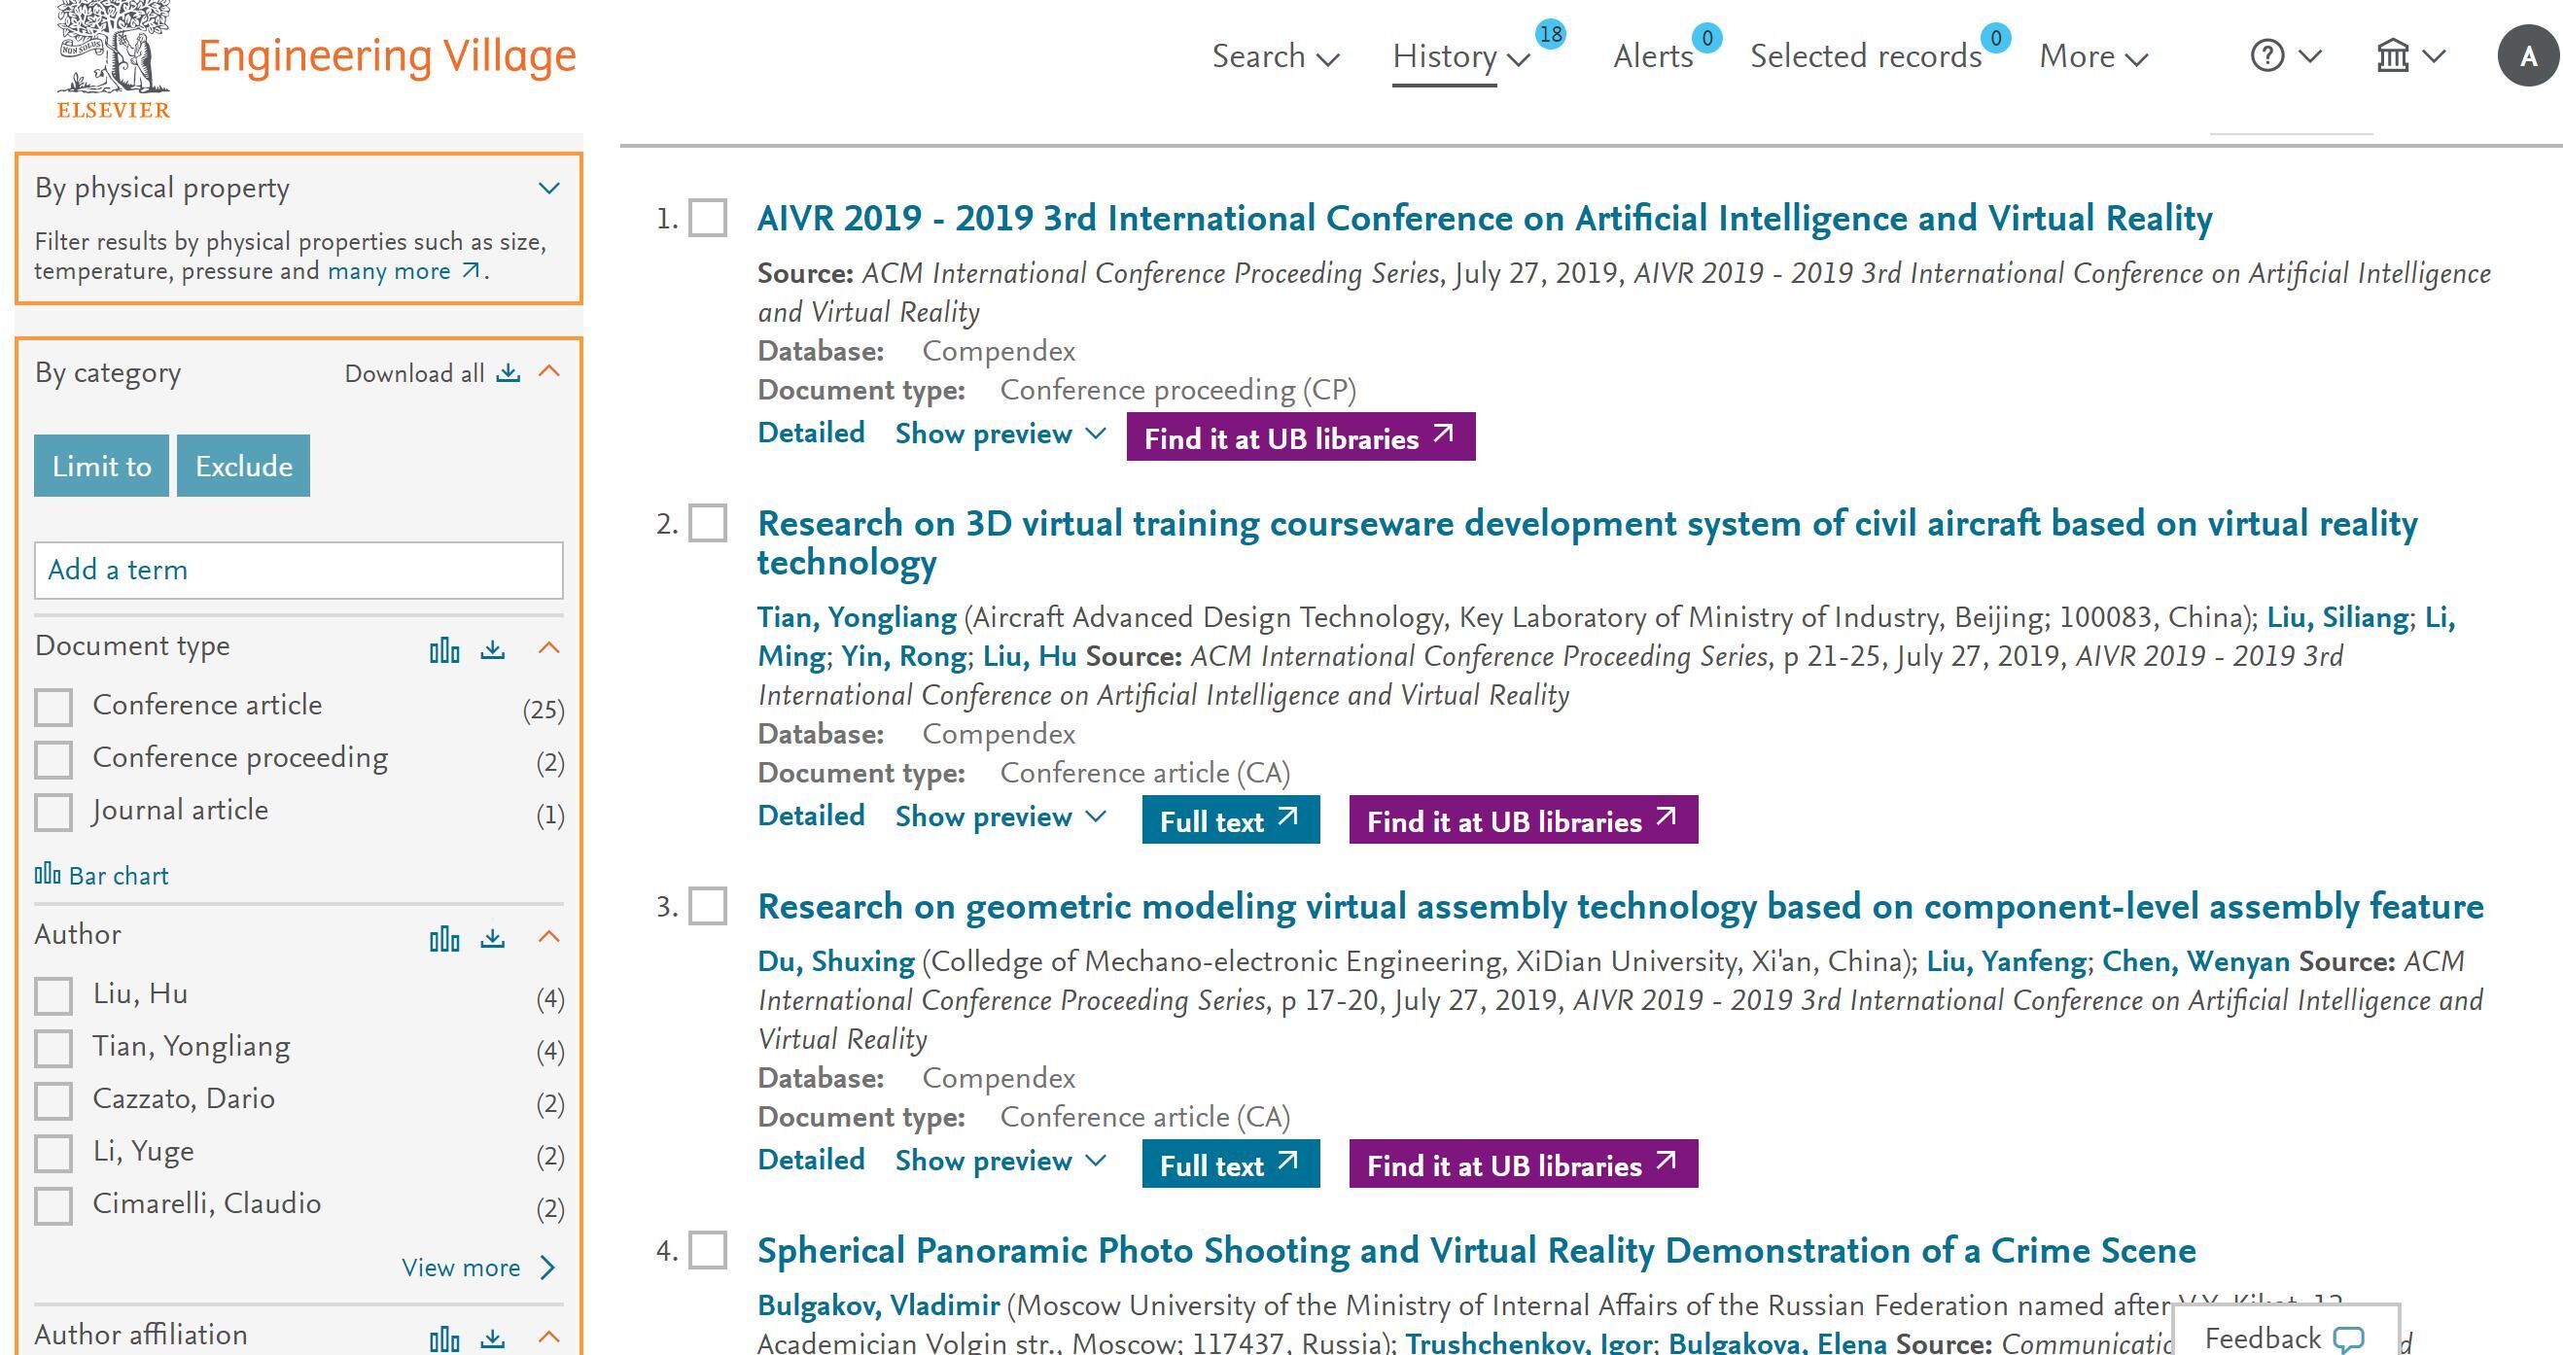Show preview for 3D virtual training result
The image size is (2563, 1355).
pyautogui.click(x=1000, y=816)
